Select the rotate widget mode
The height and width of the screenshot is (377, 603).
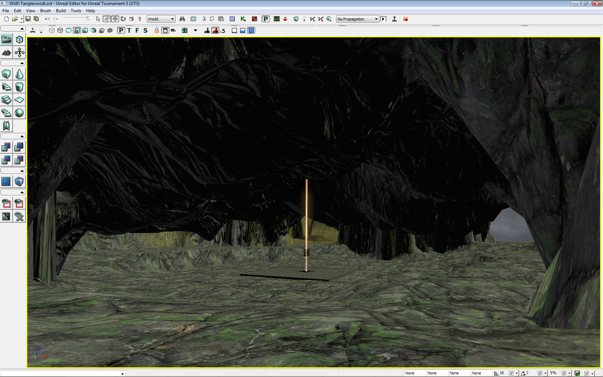click(x=123, y=19)
